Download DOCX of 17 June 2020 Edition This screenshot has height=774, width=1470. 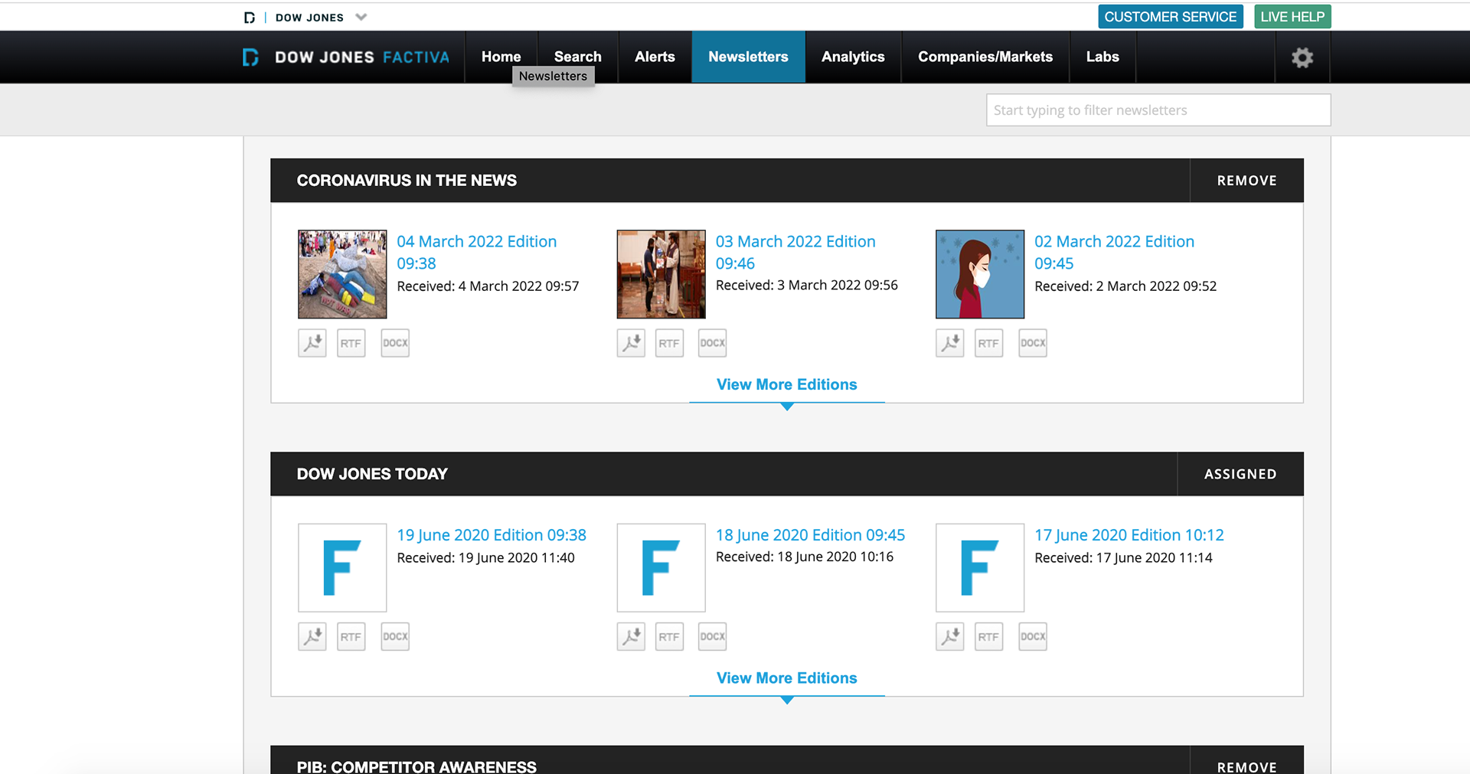[1033, 636]
